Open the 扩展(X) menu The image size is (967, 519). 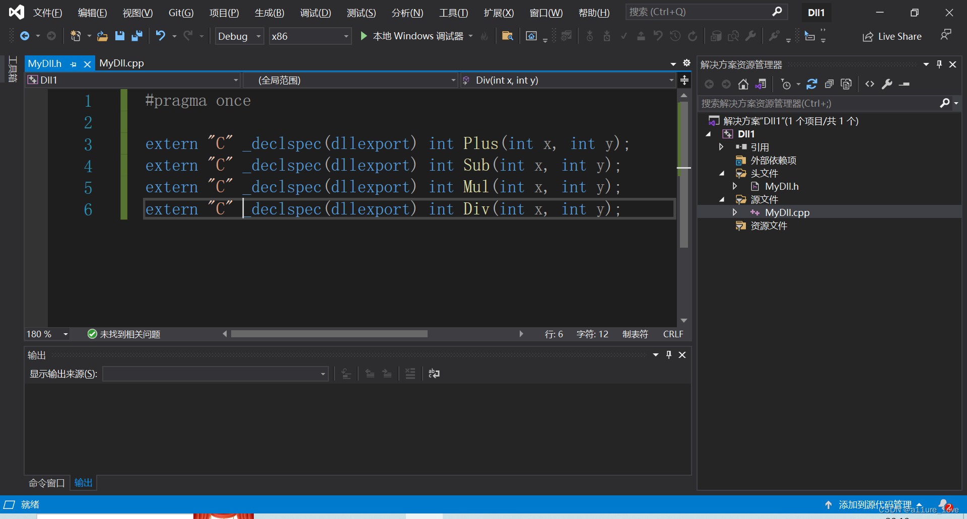pos(499,13)
